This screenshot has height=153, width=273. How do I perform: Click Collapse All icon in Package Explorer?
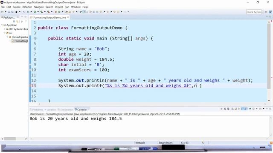pyautogui.click(x=14, y=22)
